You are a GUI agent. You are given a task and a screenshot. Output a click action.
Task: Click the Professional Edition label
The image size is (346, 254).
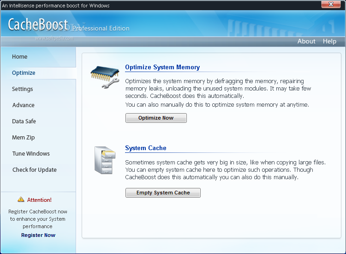click(x=101, y=28)
